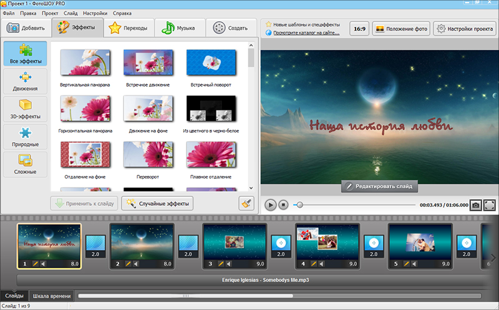This screenshot has height=310, width=499.
Task: Take a snapshot with the camera icon
Action: point(475,205)
